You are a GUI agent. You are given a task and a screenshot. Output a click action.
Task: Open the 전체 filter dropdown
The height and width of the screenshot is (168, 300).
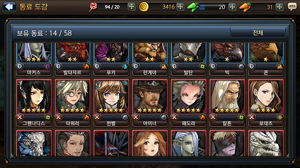pos(258,33)
